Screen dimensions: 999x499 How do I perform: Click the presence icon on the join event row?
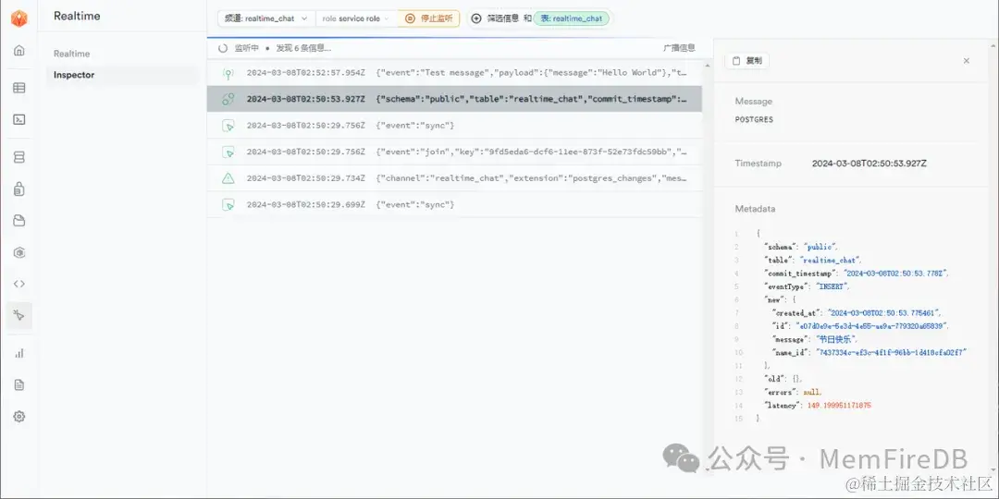click(x=228, y=152)
